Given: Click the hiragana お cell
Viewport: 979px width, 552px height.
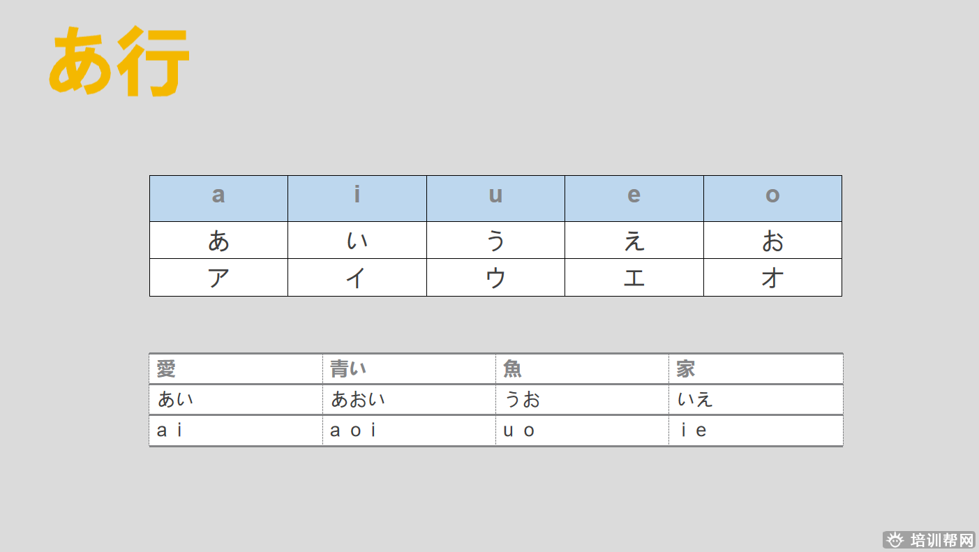Looking at the screenshot, I should [x=772, y=241].
